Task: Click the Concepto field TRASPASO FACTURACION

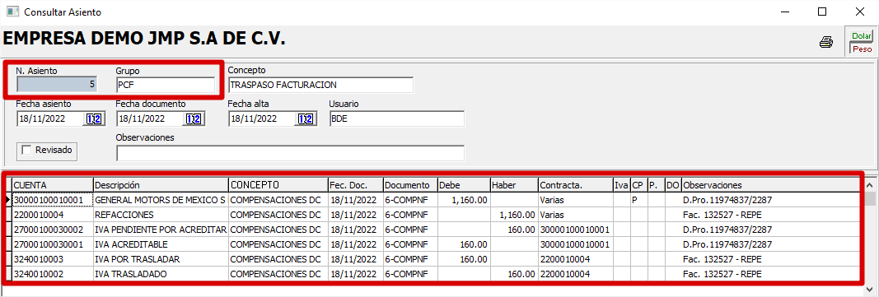Action: pyautogui.click(x=320, y=85)
